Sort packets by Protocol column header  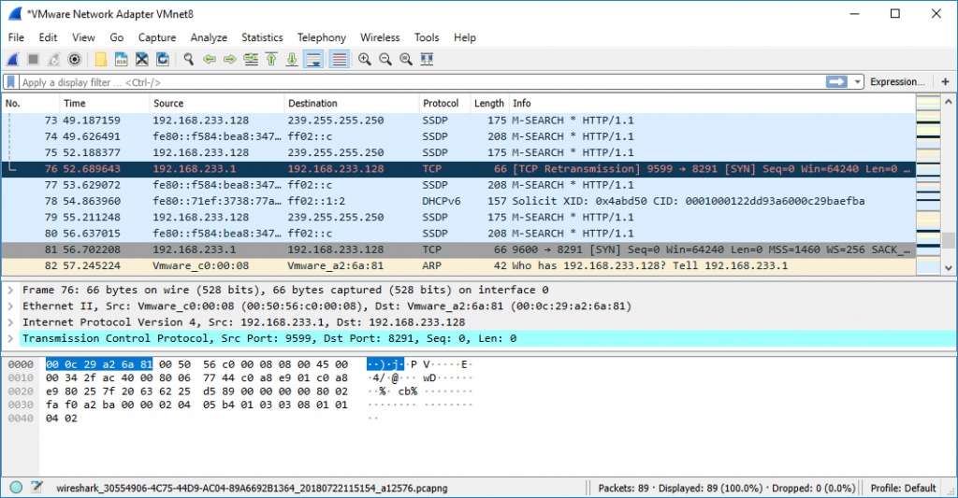pos(444,103)
